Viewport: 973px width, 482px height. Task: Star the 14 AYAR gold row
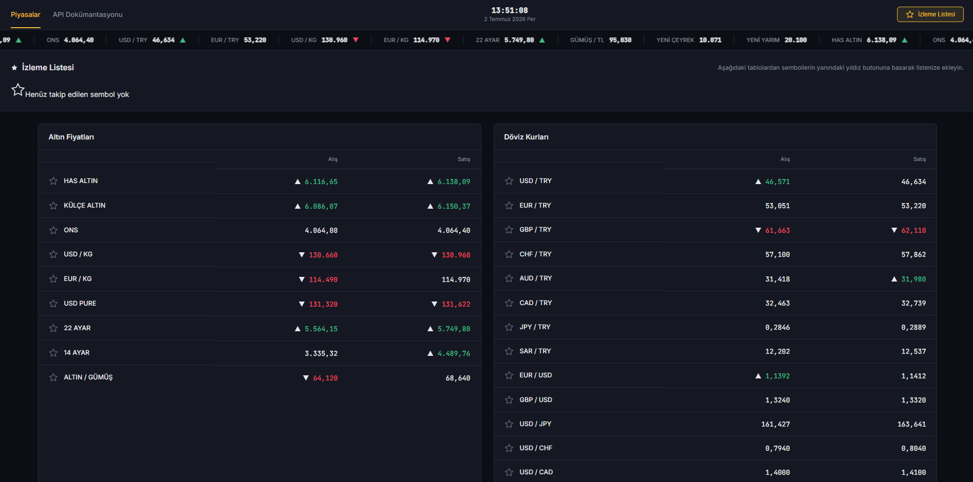pos(53,353)
